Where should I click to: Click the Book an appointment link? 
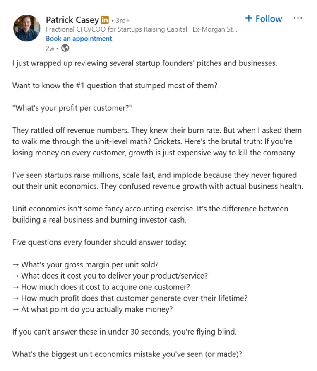79,39
